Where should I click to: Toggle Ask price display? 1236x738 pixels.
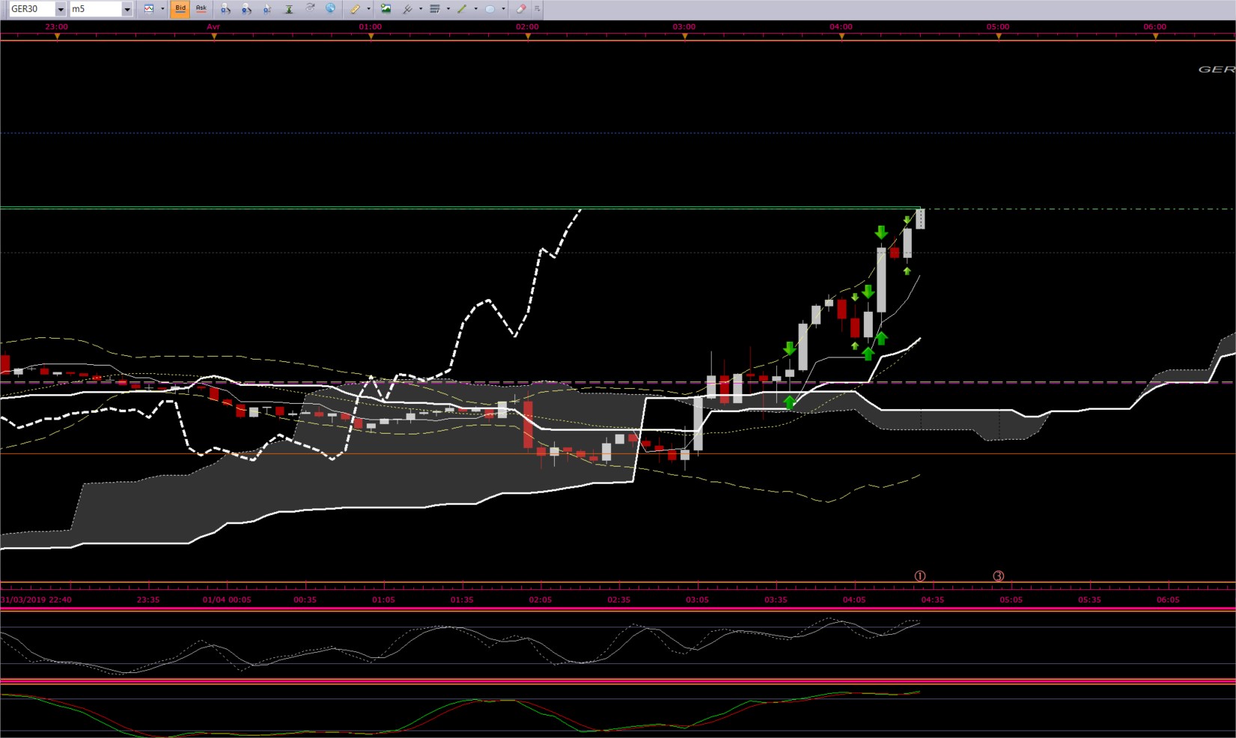point(201,9)
